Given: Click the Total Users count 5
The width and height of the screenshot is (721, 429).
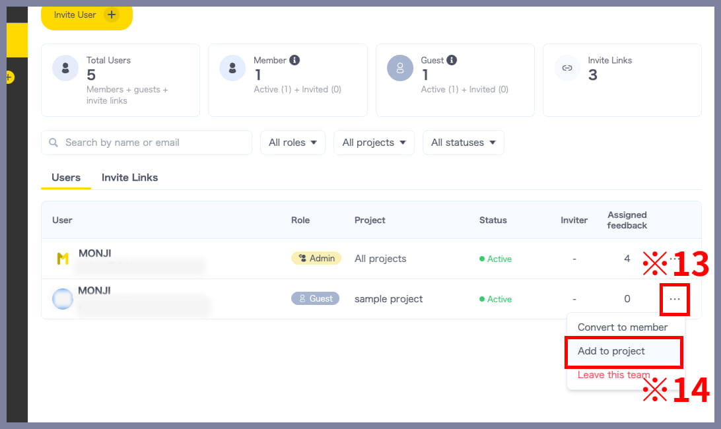Looking at the screenshot, I should (x=91, y=75).
